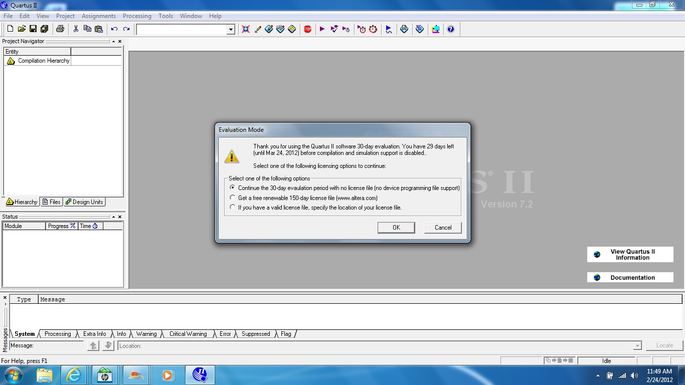Screen dimensions: 685x385
Task: Click the yellow diamond chip toolbar icon
Action: 292,29
